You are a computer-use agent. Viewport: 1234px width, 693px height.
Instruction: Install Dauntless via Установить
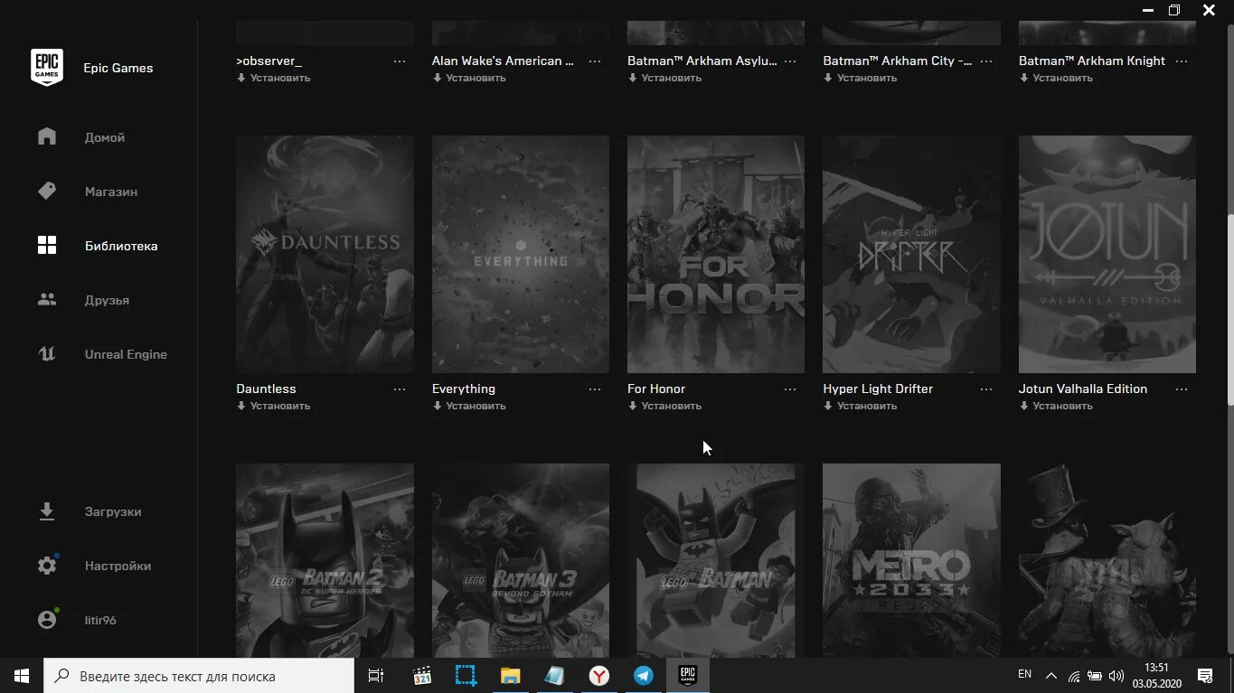tap(274, 406)
